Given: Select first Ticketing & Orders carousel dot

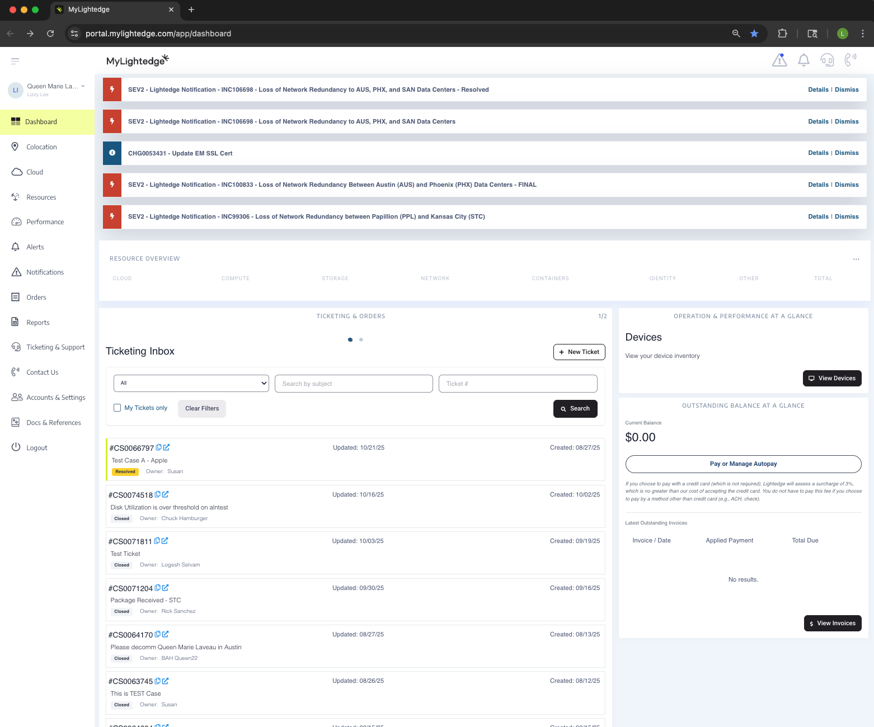Looking at the screenshot, I should (x=350, y=339).
